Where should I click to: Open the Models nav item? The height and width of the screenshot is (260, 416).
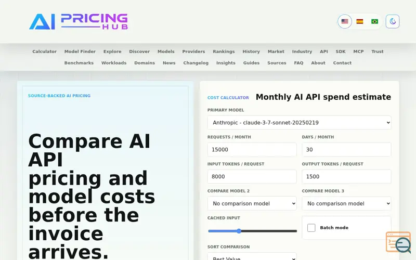pyautogui.click(x=166, y=51)
